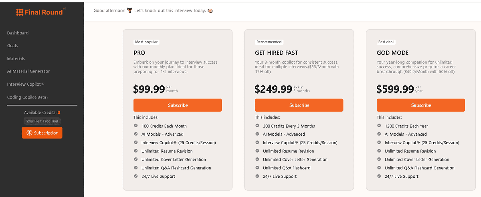Click GOD MODE Cover Letter Generation checkmark
The width and height of the screenshot is (481, 197).
click(379, 159)
